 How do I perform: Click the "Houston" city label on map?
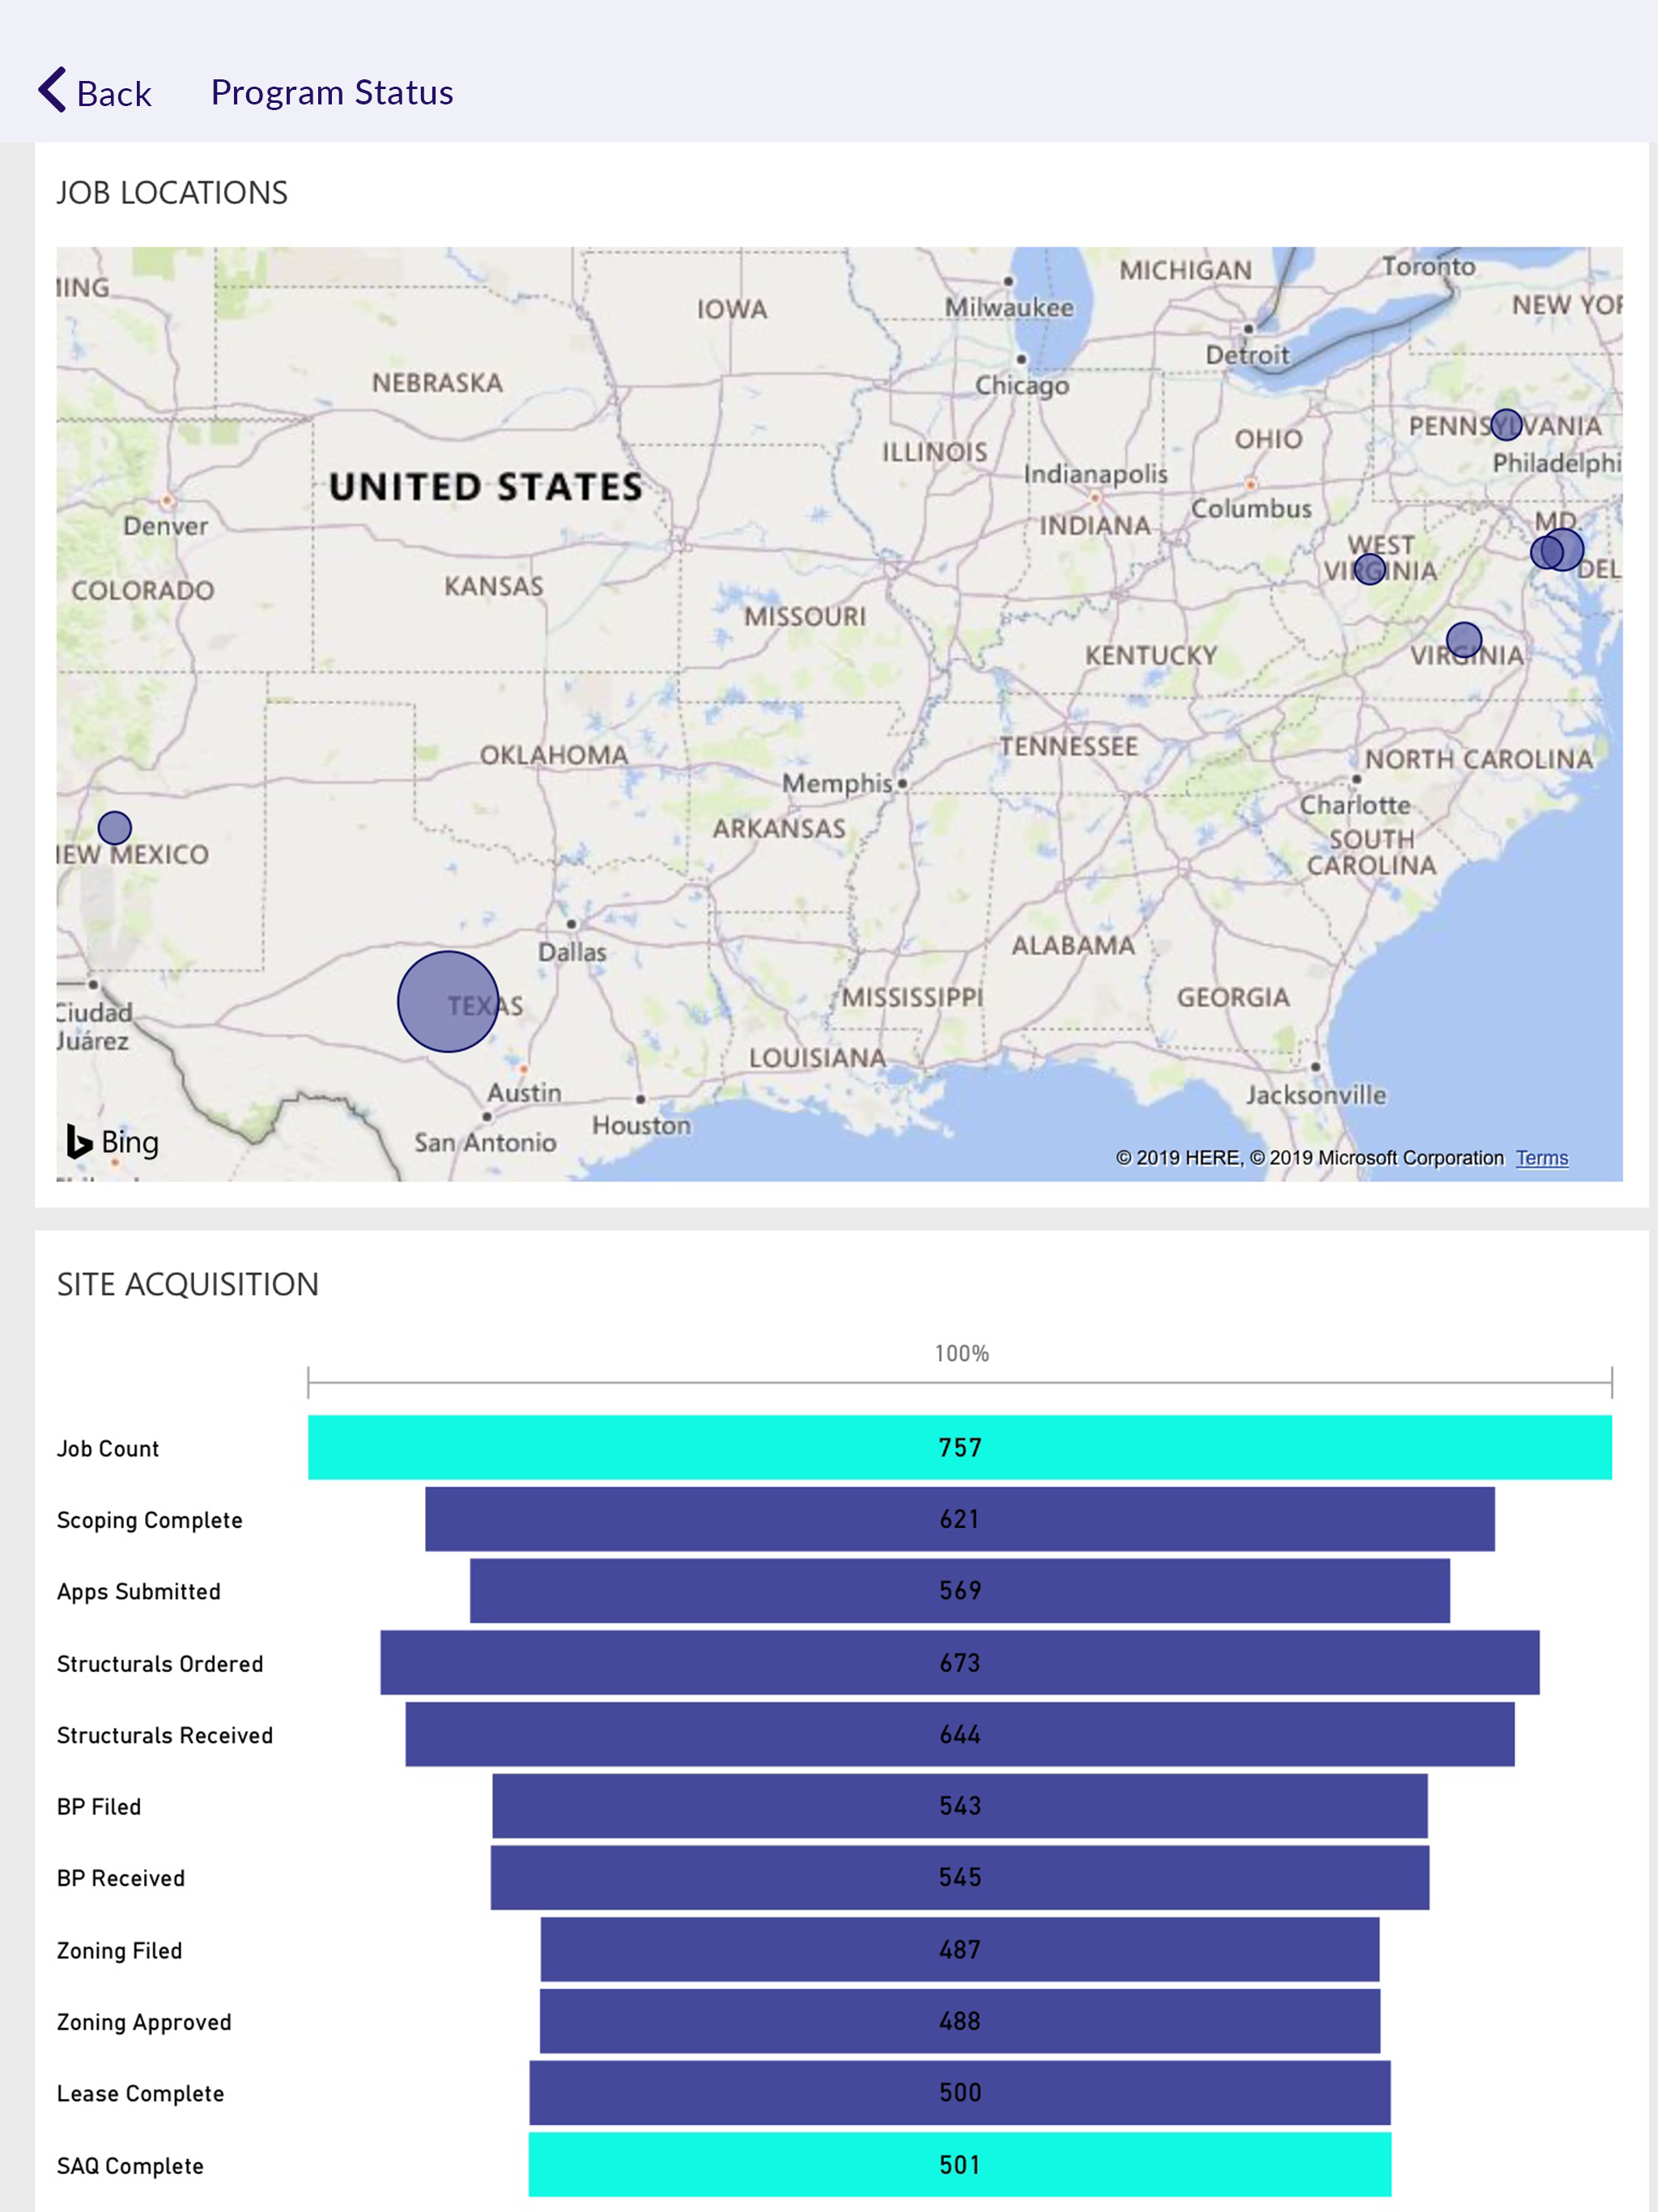tap(641, 1125)
